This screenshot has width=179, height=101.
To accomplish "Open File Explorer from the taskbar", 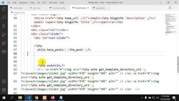I will 20,98.
